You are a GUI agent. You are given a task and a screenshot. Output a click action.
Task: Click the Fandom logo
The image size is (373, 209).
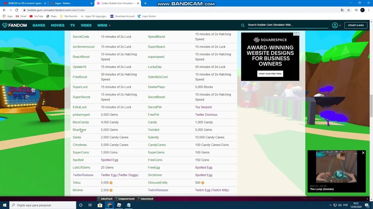15,25
